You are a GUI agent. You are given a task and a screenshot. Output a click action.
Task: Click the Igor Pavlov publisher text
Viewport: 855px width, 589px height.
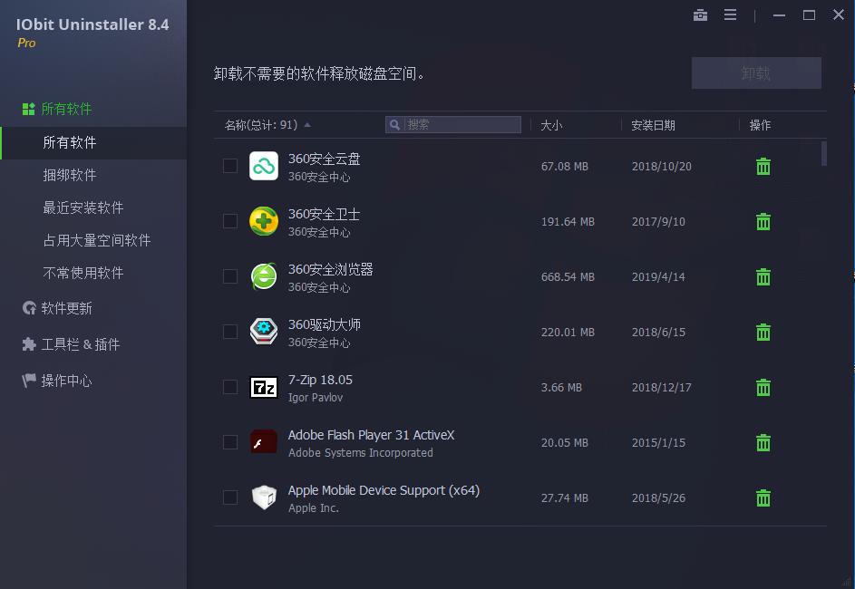coord(316,397)
